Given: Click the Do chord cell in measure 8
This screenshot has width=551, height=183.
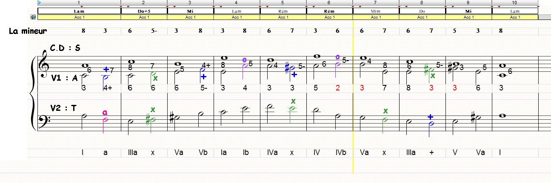Looking at the screenshot, I should (422, 11).
